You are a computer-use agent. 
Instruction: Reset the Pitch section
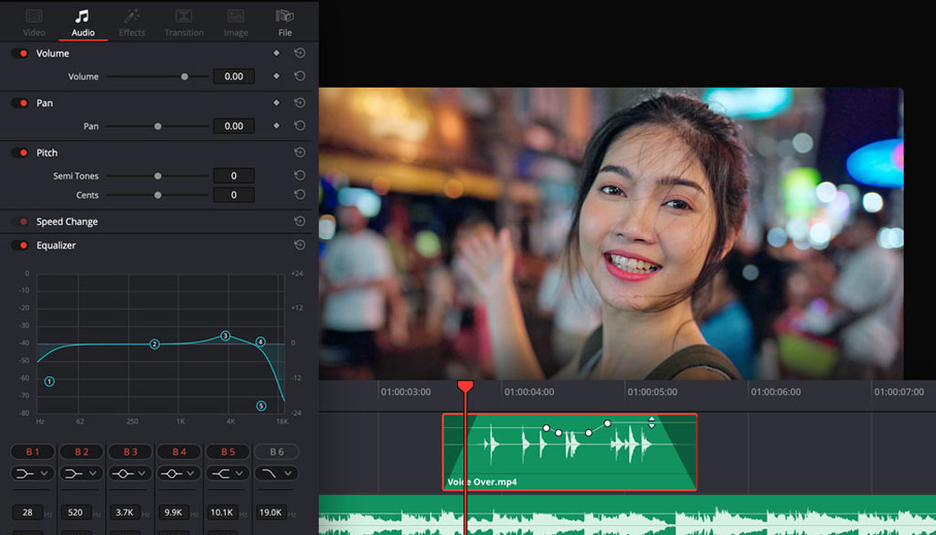click(300, 152)
